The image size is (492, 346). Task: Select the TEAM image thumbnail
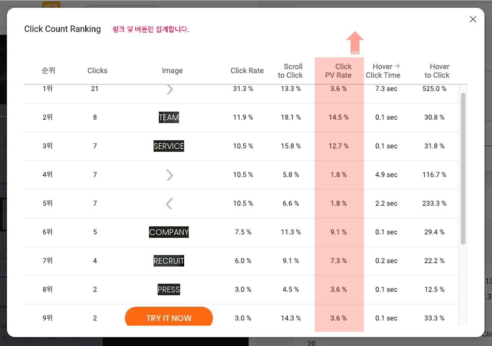click(169, 117)
